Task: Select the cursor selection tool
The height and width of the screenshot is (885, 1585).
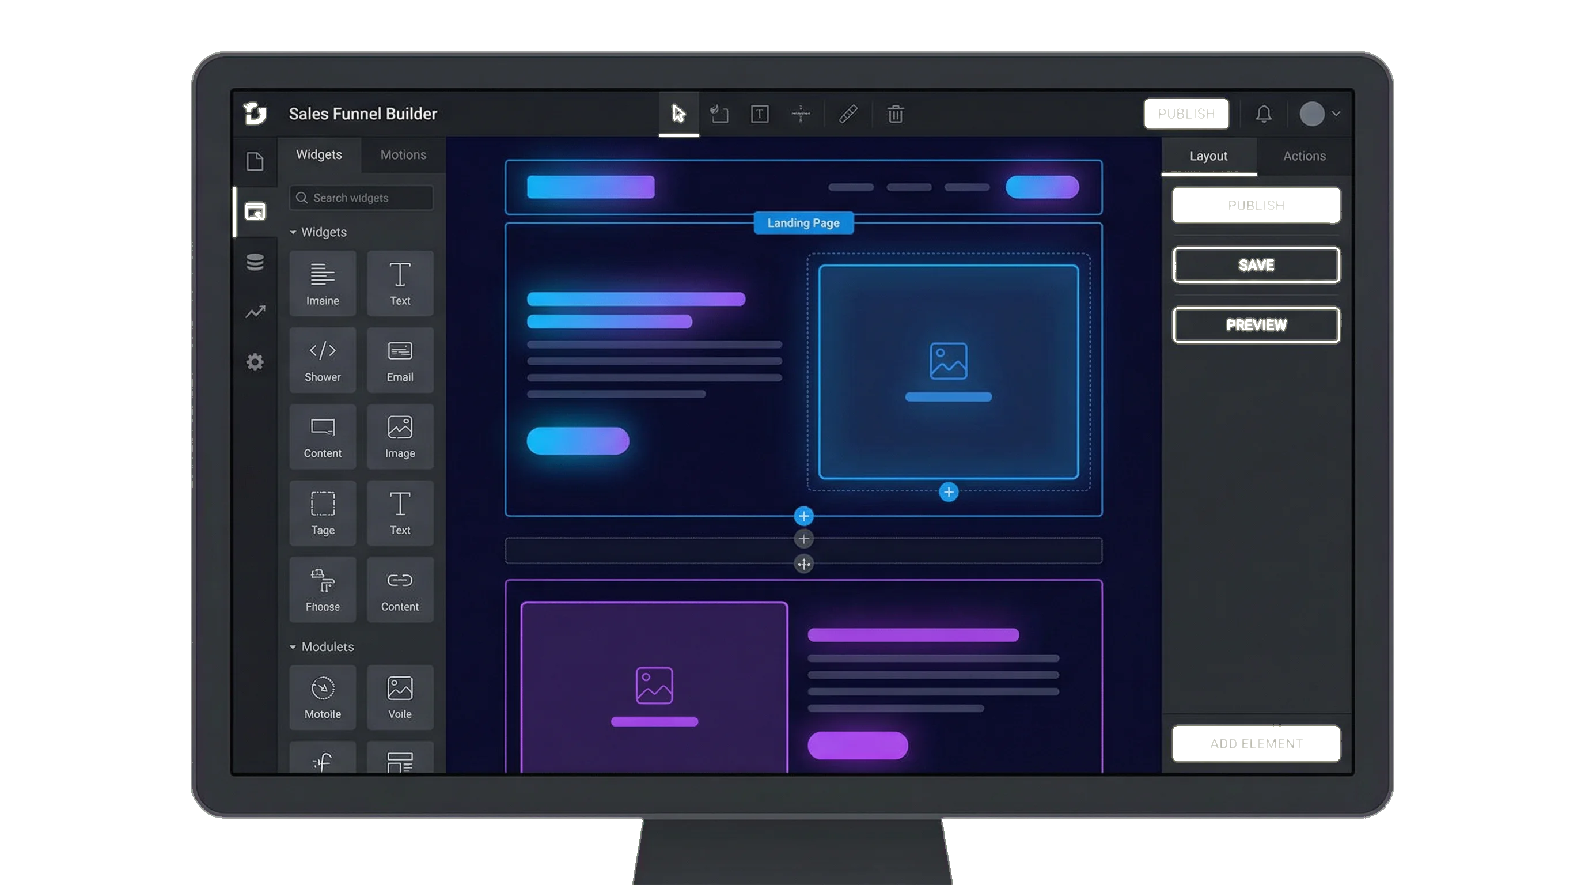Action: 679,114
